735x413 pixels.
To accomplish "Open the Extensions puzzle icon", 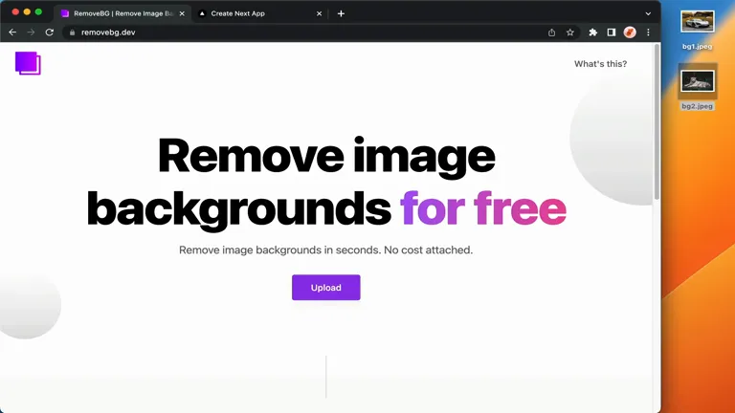I will pyautogui.click(x=593, y=33).
